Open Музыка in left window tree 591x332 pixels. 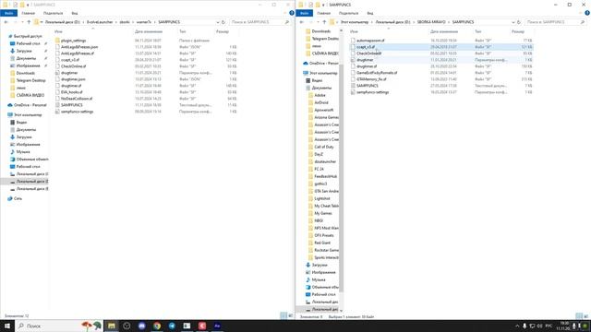[x=22, y=151]
